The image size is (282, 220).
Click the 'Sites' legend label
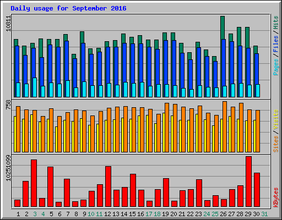[276, 144]
